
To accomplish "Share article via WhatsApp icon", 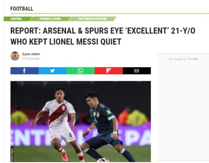I will 81,71.
